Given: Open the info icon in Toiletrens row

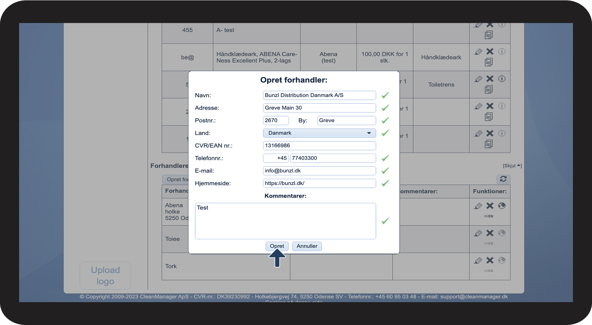Looking at the screenshot, I should pos(502,79).
